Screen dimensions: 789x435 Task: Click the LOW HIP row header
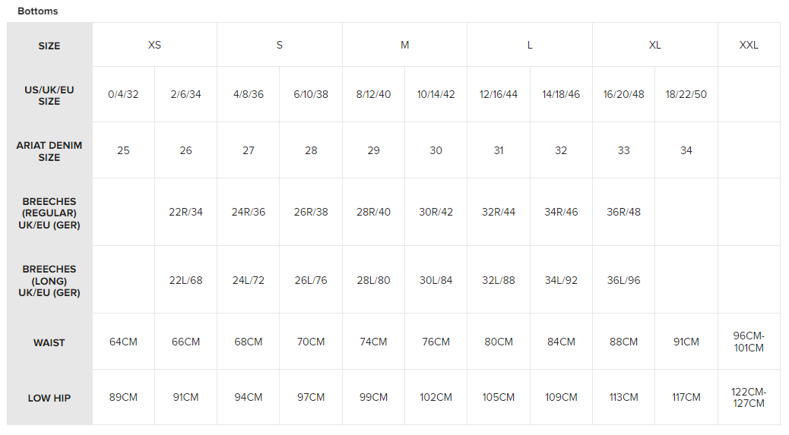pyautogui.click(x=49, y=398)
